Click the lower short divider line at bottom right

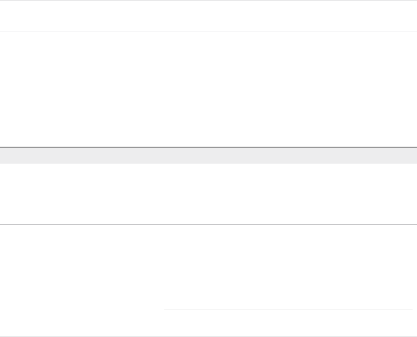[x=288, y=331]
